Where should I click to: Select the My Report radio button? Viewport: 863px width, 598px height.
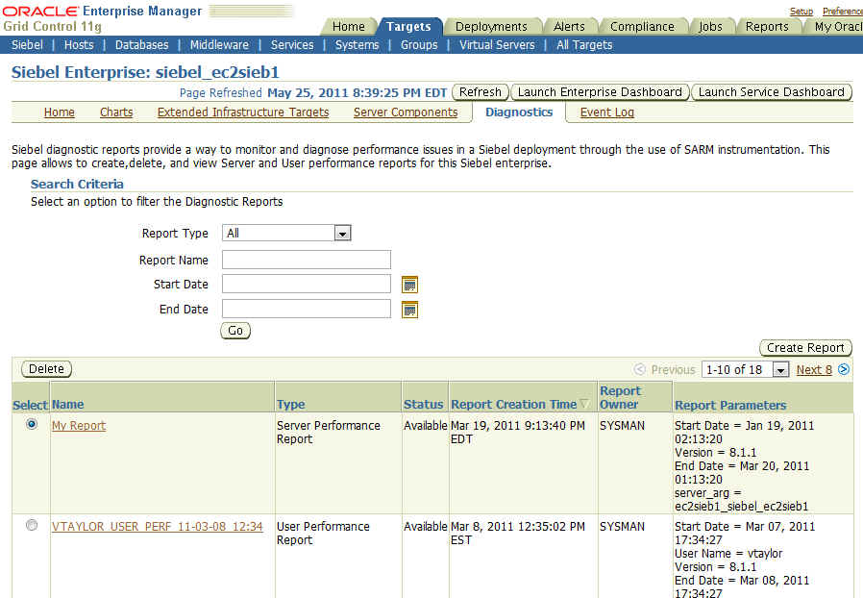click(32, 424)
